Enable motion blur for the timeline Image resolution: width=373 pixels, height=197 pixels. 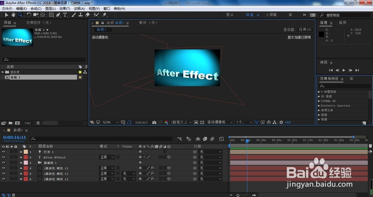212,139
